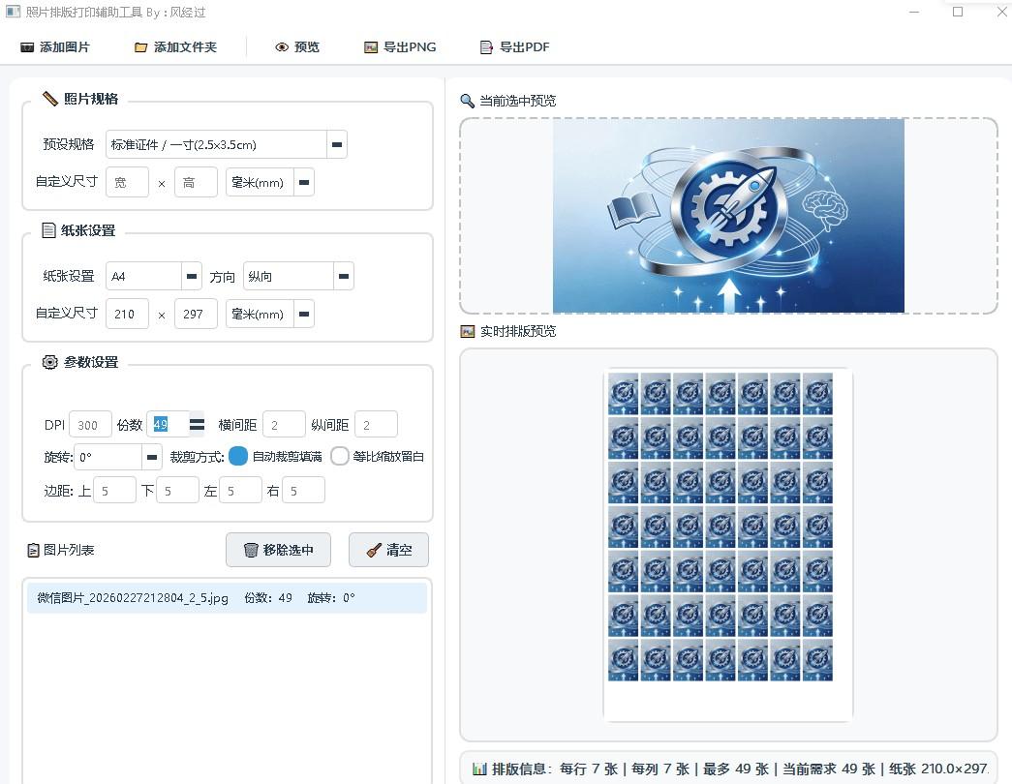This screenshot has width=1012, height=784.
Task: Click the paper width field showing 210
Action: pyautogui.click(x=127, y=314)
